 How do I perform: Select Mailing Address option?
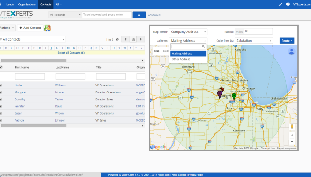point(188,54)
